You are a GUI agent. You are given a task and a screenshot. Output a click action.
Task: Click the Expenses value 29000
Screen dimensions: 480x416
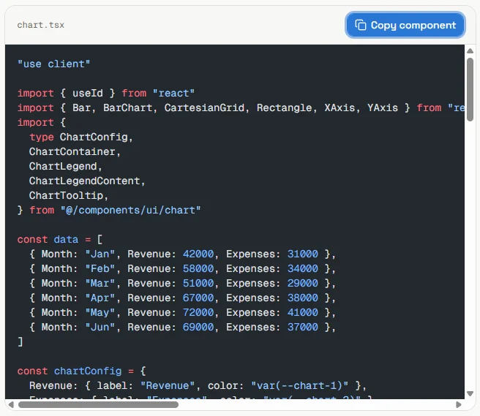[302, 283]
